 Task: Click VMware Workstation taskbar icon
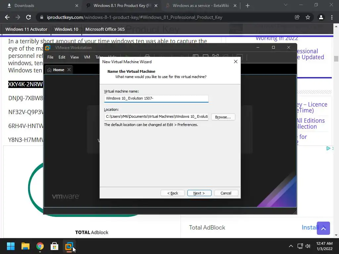click(69, 246)
